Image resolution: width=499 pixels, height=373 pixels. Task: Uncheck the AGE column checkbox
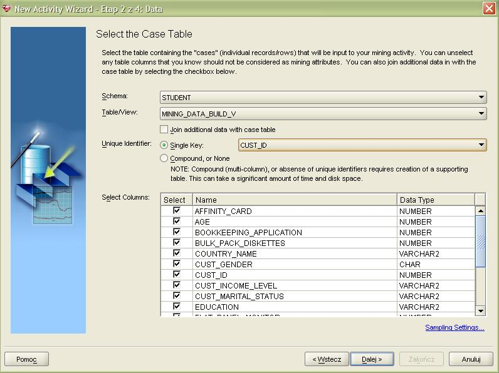click(177, 221)
